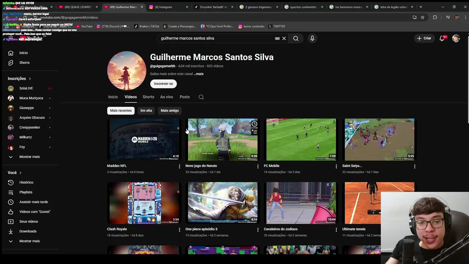Start voice search with microphone icon
The image size is (469, 264).
[x=312, y=38]
